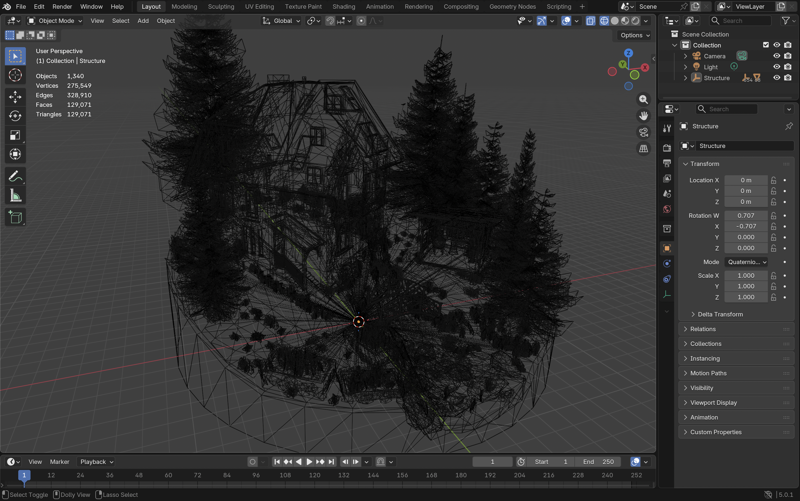800x501 pixels.
Task: Open the Object Mode dropdown
Action: point(55,21)
